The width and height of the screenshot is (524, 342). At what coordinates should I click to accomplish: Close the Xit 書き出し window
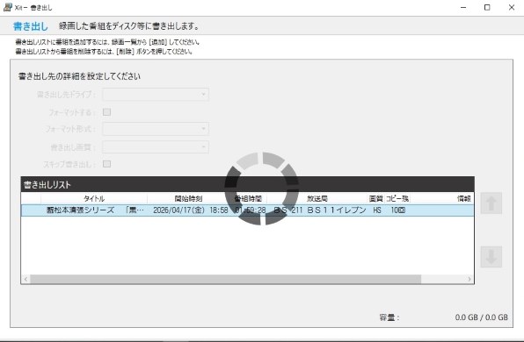click(x=512, y=7)
